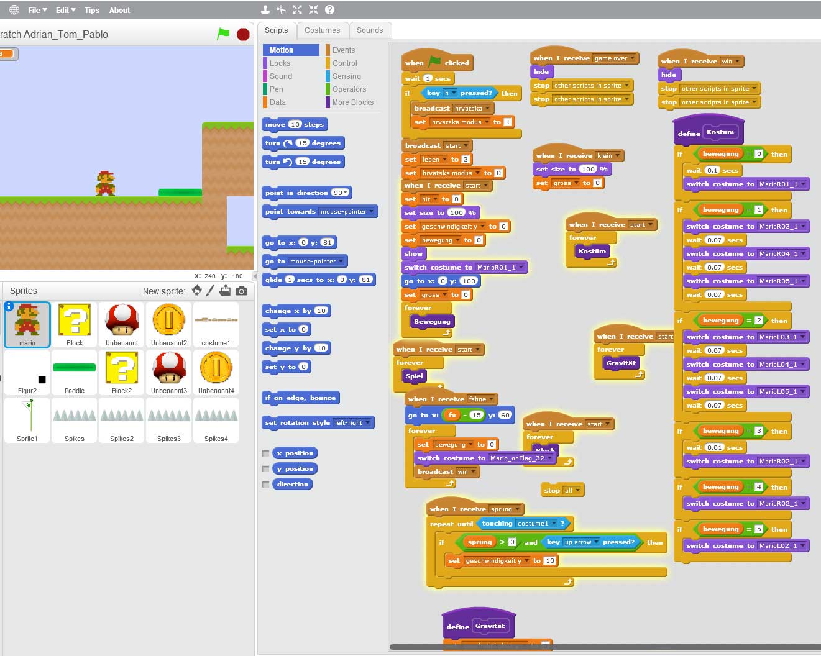Select the costume1 sprite
821x656 pixels.
tap(216, 324)
